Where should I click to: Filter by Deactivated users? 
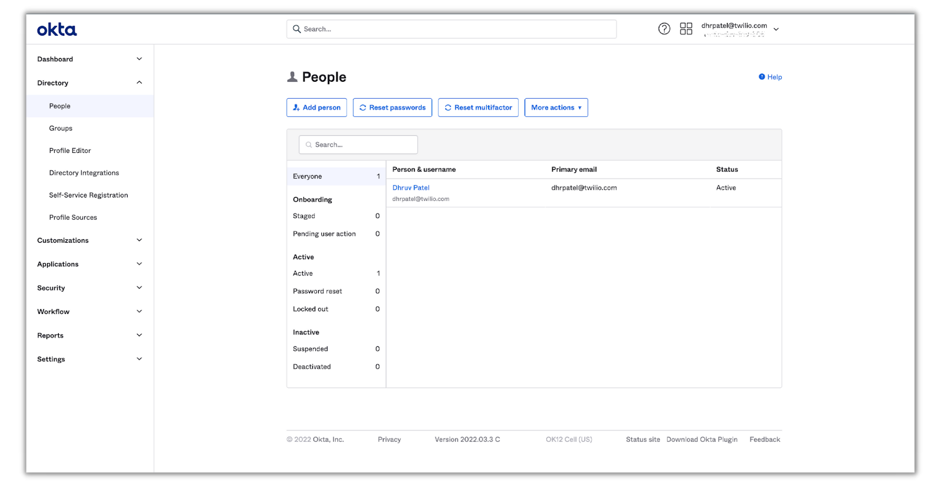click(336, 367)
